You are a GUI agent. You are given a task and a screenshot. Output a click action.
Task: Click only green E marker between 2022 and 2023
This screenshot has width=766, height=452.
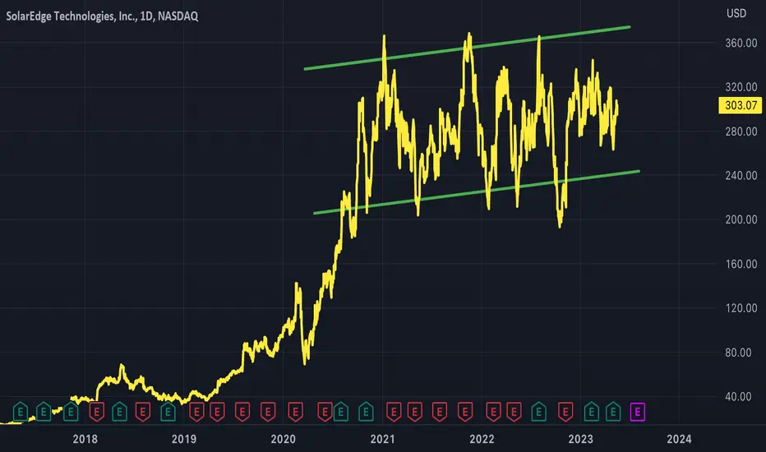539,412
